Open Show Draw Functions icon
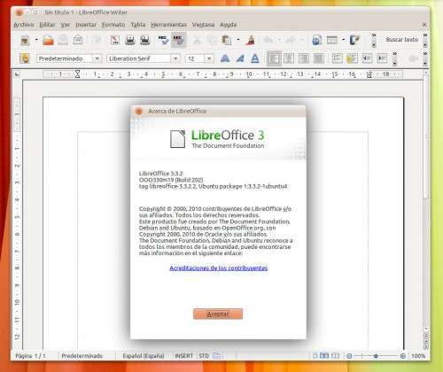 [354, 40]
